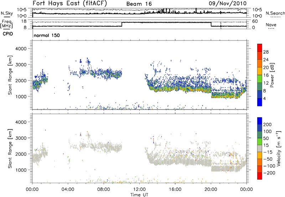The image size is (285, 197).
Task: Click the 'N.Search' legend label
Action: [275, 13]
